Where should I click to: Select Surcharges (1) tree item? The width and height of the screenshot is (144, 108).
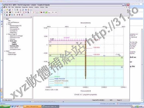pos(14,31)
